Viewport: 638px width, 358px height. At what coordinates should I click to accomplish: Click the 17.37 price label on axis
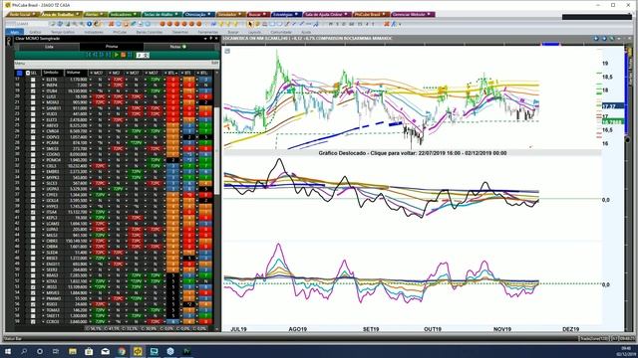click(613, 106)
